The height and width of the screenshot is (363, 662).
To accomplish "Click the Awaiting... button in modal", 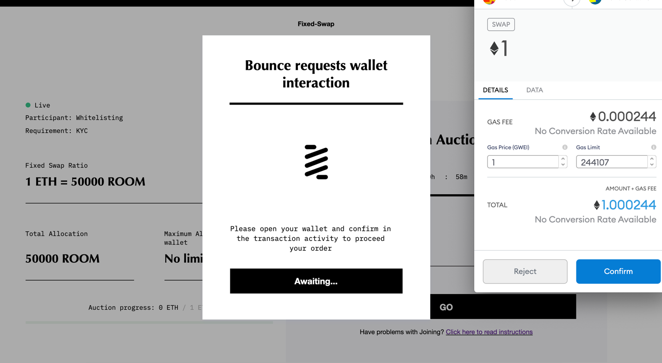I will (x=316, y=281).
